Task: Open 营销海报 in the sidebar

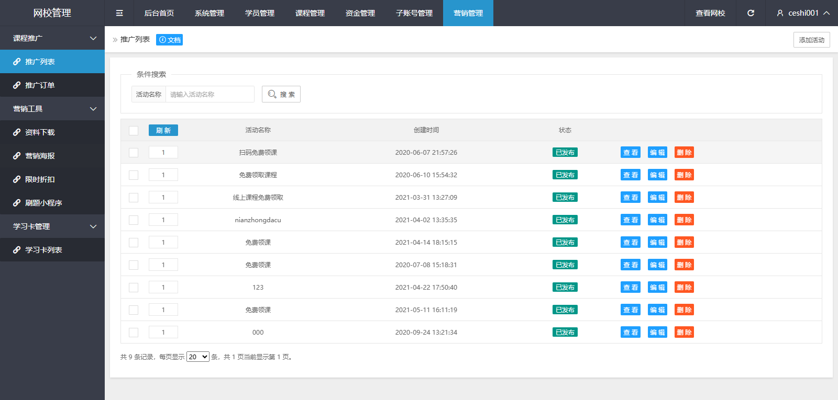Action: click(52, 156)
